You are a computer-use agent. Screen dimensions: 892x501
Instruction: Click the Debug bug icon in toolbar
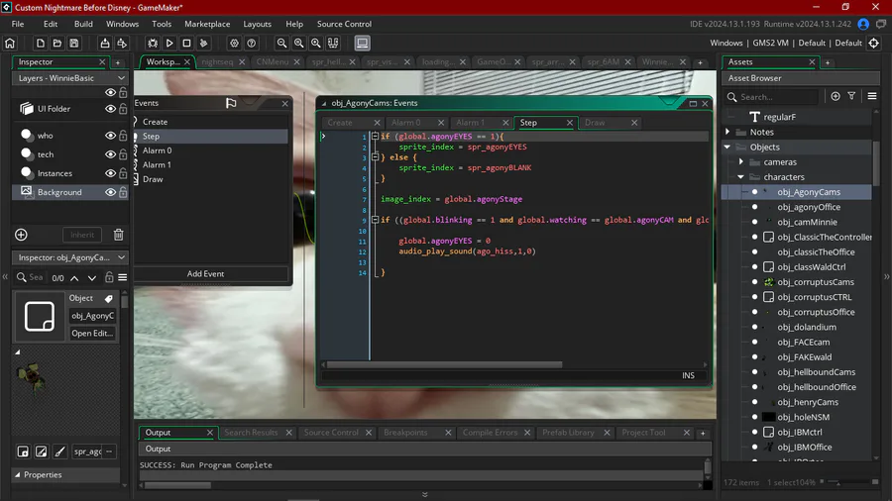coord(153,44)
